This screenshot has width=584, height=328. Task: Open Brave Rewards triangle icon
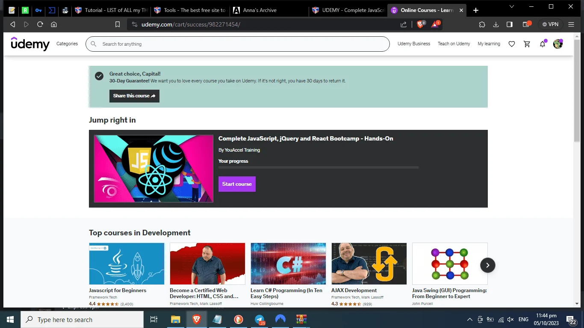tap(435, 24)
